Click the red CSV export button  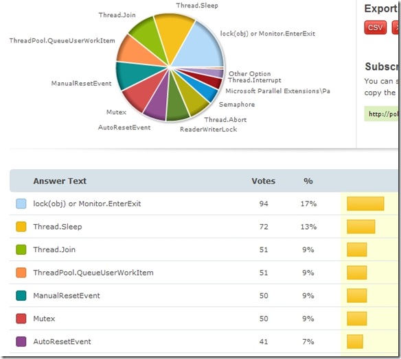tap(375, 27)
